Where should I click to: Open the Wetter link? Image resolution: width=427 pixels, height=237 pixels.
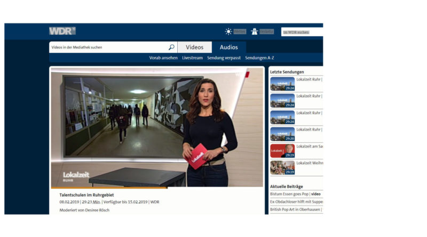(240, 31)
